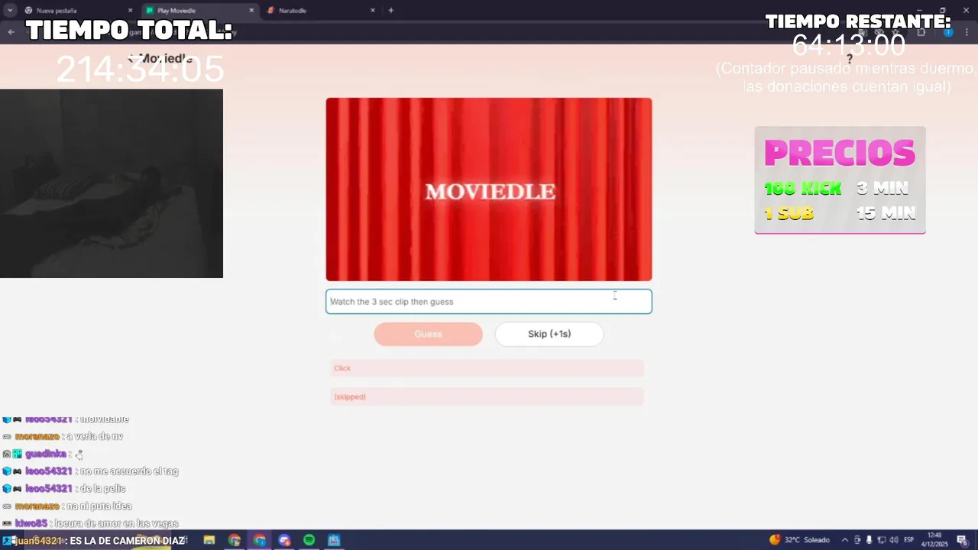The width and height of the screenshot is (978, 550).
Task: Open Spotify from the taskbar
Action: point(309,540)
